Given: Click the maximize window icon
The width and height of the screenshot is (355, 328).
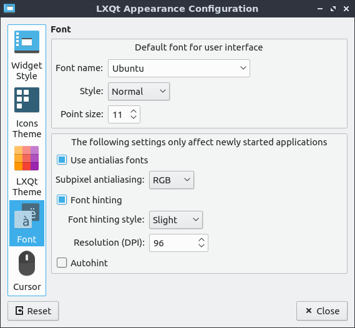Looking at the screenshot, I should point(333,9).
